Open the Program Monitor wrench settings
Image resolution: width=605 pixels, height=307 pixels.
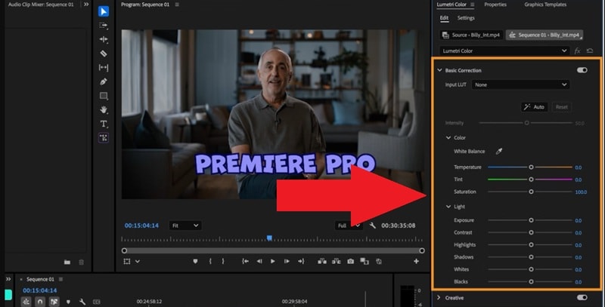(x=372, y=226)
